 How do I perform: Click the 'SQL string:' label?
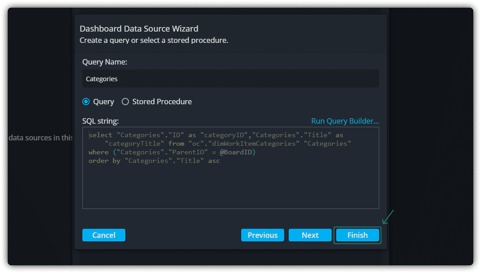pyautogui.click(x=100, y=121)
